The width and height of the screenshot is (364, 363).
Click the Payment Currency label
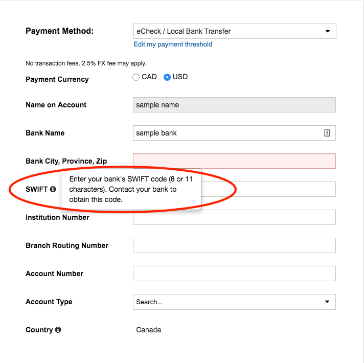click(57, 79)
